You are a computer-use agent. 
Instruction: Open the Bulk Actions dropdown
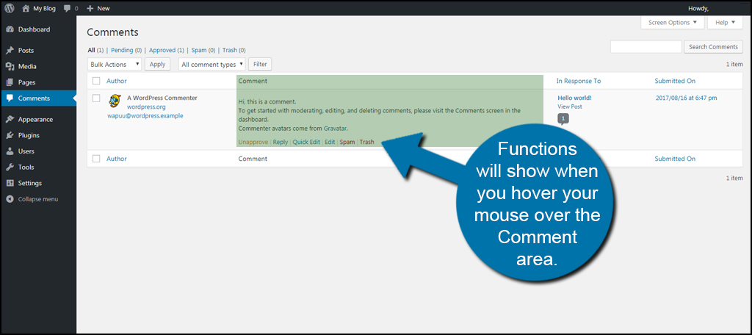click(114, 65)
